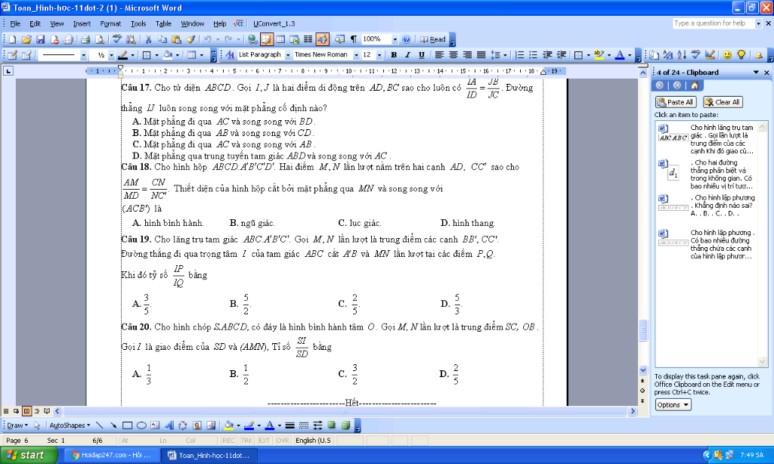Switch to Read layout view
The height and width of the screenshot is (464, 774).
point(433,39)
